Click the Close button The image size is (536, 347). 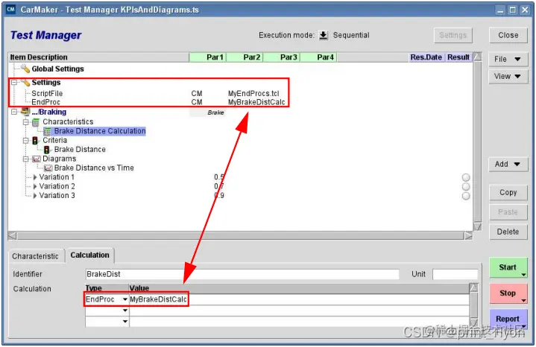click(508, 35)
